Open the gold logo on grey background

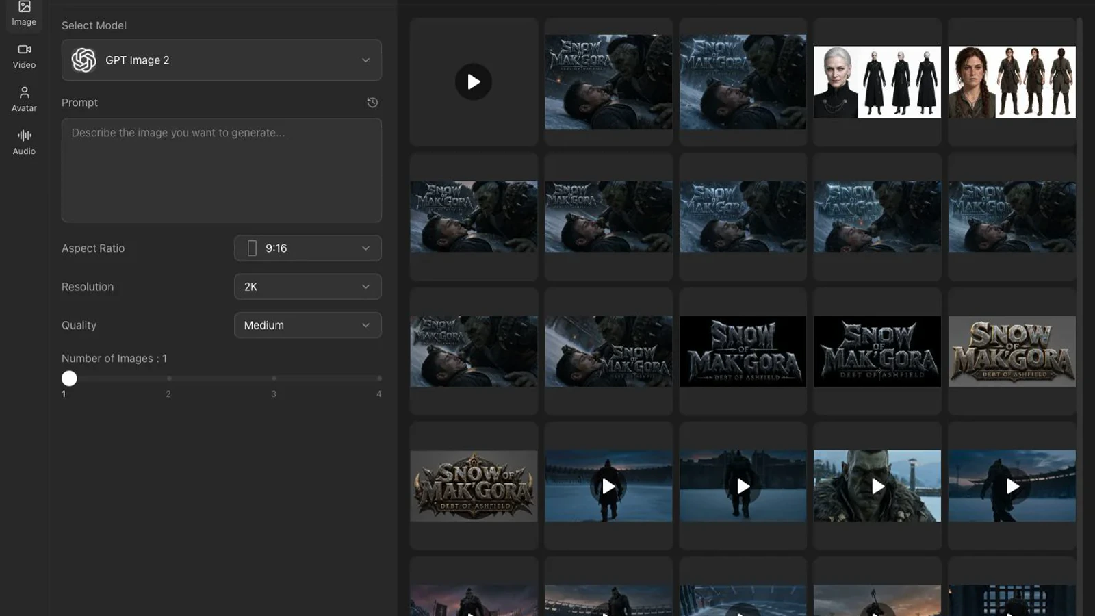tap(1012, 351)
